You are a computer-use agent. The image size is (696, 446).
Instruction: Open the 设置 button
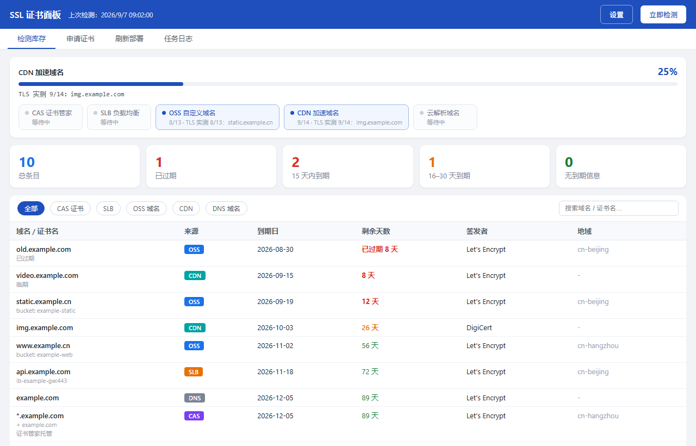point(617,15)
